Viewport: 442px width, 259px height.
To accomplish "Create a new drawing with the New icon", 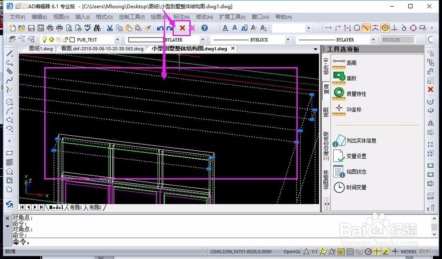I will pyautogui.click(x=12, y=28).
